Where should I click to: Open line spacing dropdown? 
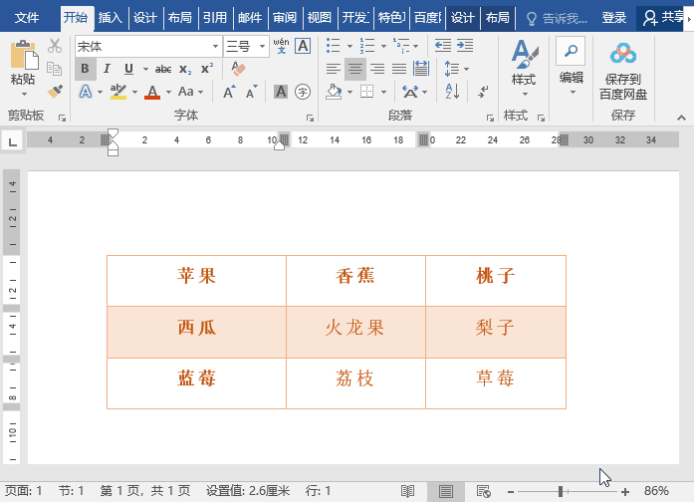coord(456,69)
